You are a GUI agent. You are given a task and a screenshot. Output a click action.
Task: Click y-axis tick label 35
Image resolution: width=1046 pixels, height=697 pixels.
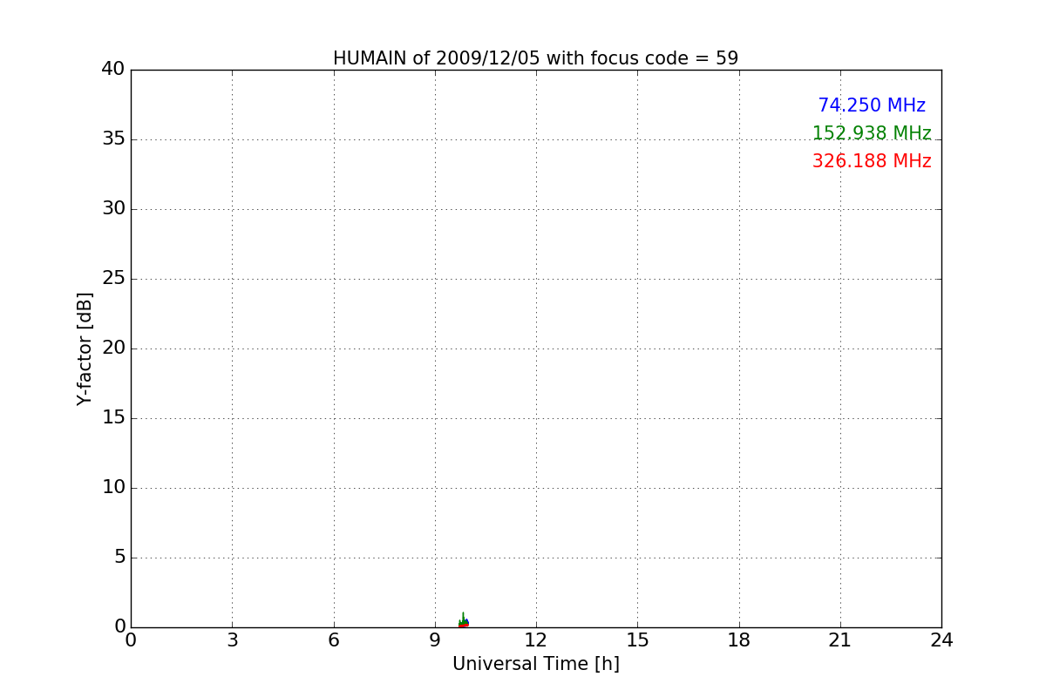pyautogui.click(x=113, y=139)
